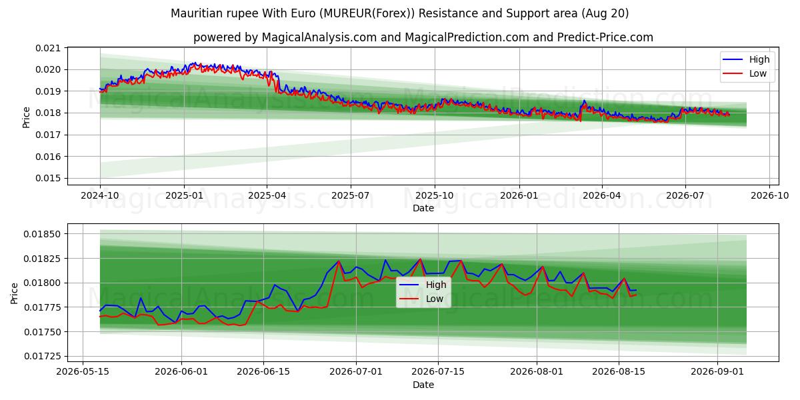The width and height of the screenshot is (800, 400).
Task: Click the '0.016' price tick label
Action: click(x=48, y=157)
